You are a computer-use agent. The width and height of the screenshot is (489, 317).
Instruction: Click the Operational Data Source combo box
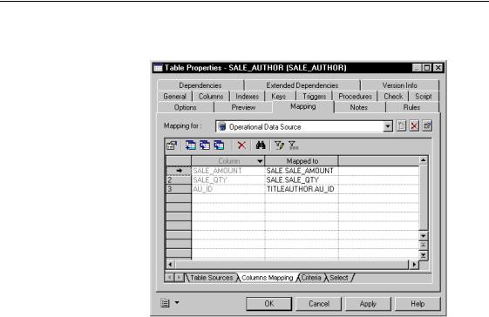tap(303, 126)
